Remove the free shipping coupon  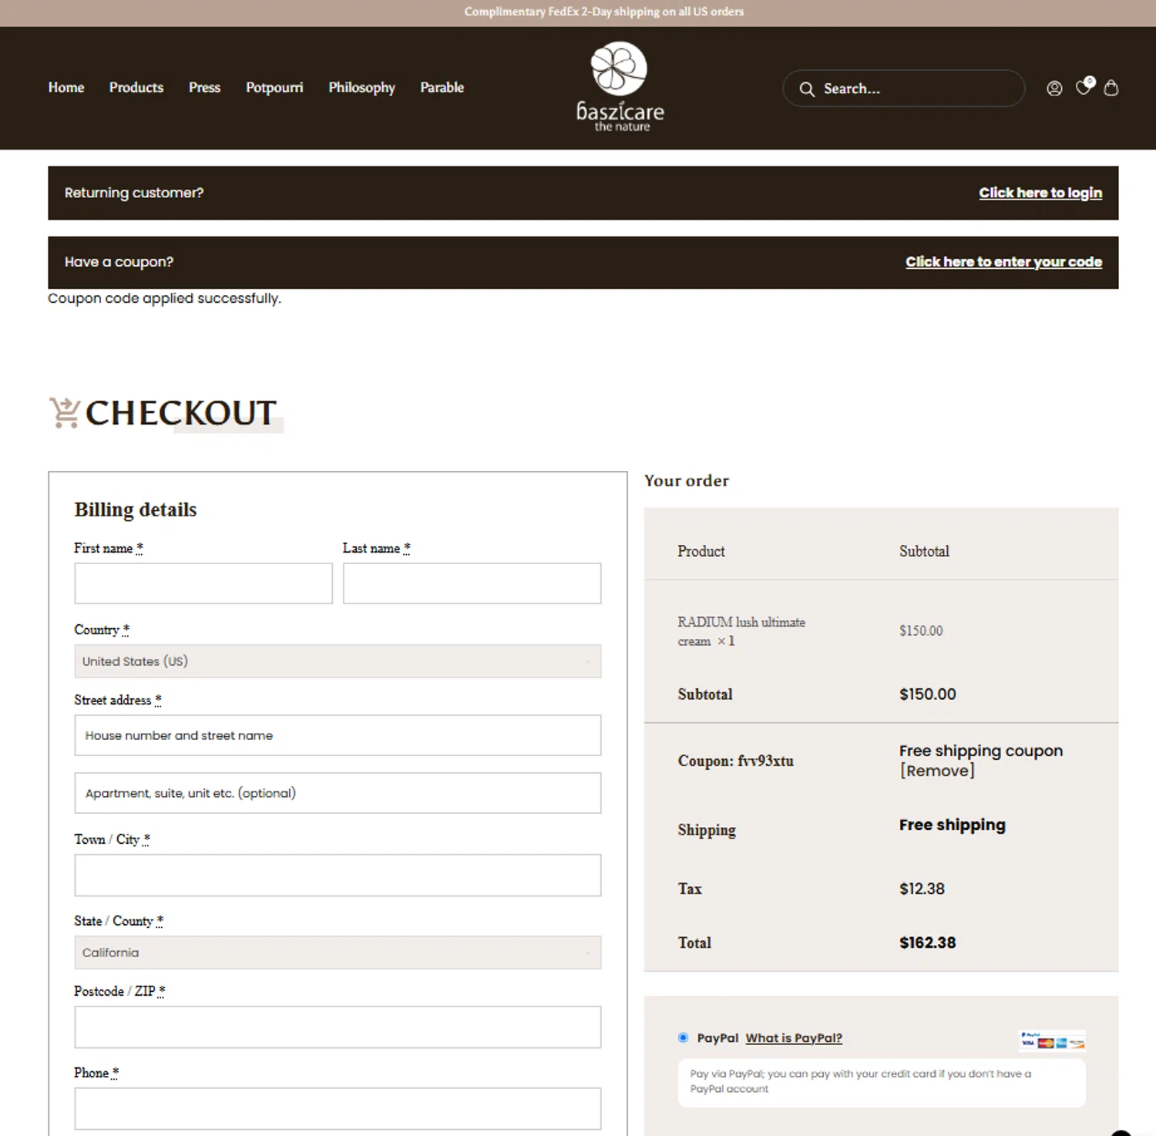(937, 771)
